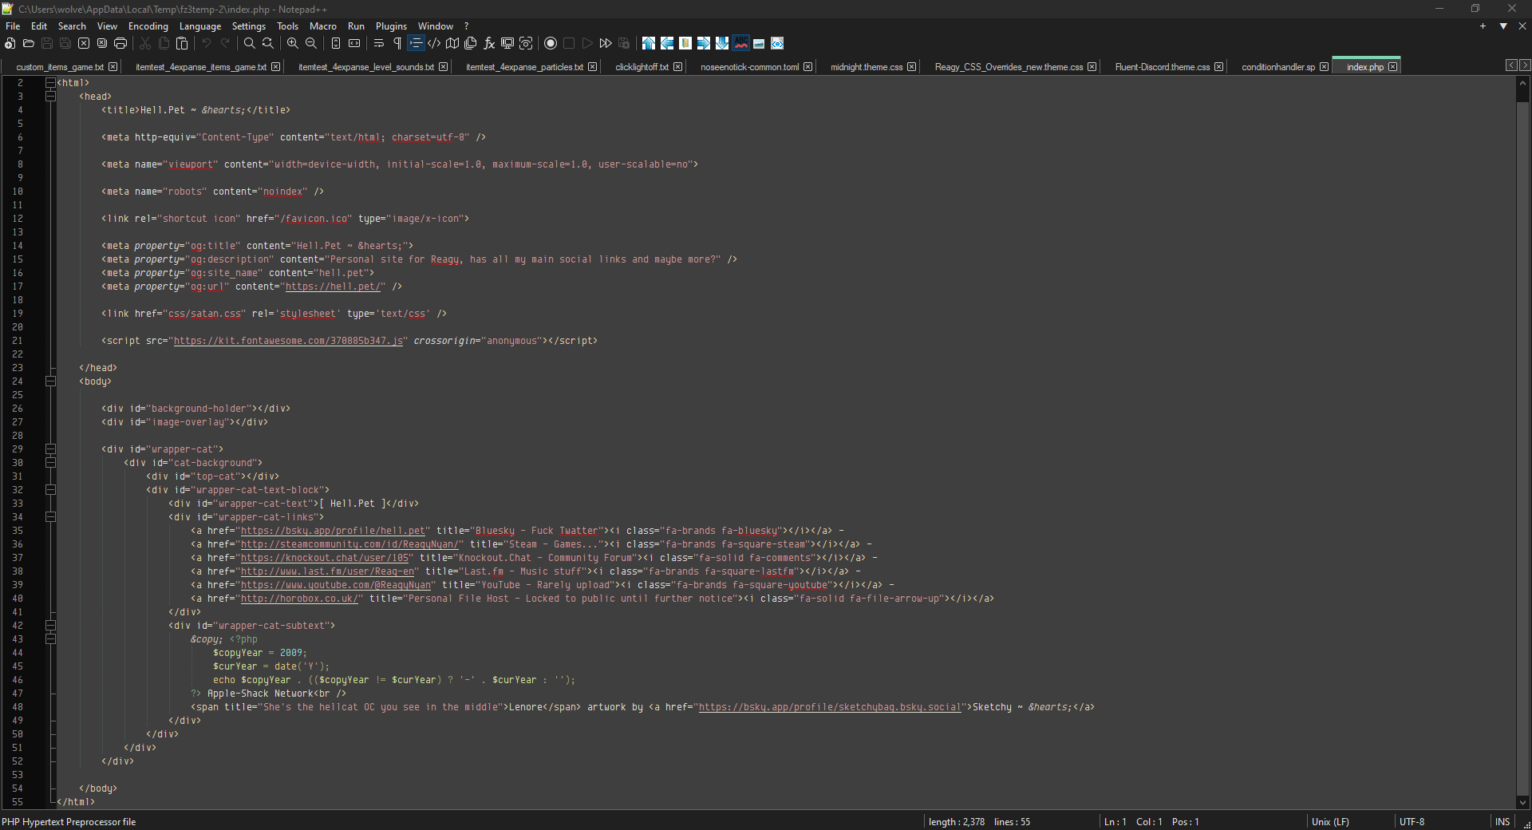Click the plus button at menu bar right
The image size is (1532, 830).
click(1483, 26)
